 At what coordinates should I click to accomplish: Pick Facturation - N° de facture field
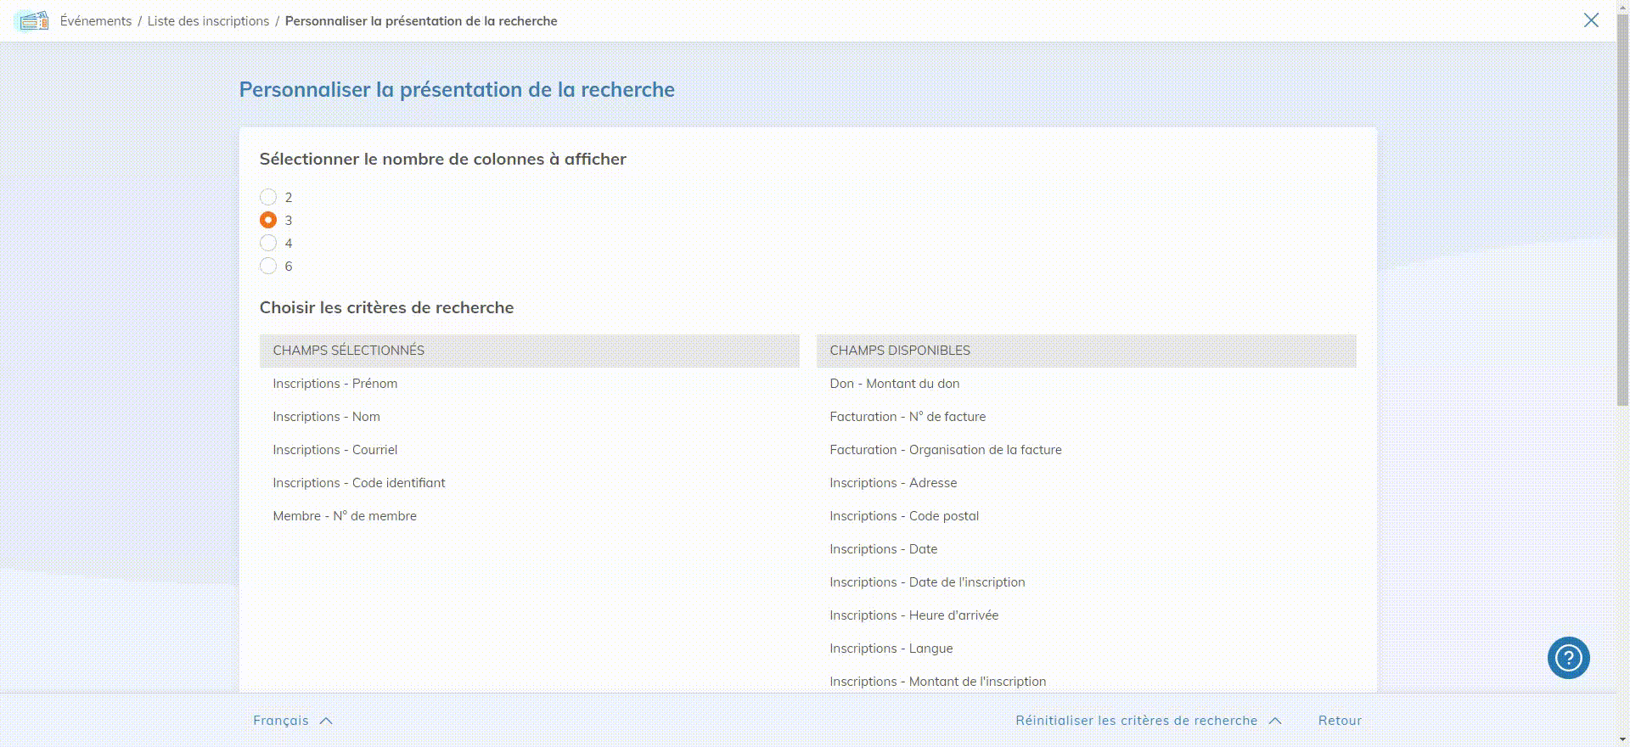pos(908,417)
